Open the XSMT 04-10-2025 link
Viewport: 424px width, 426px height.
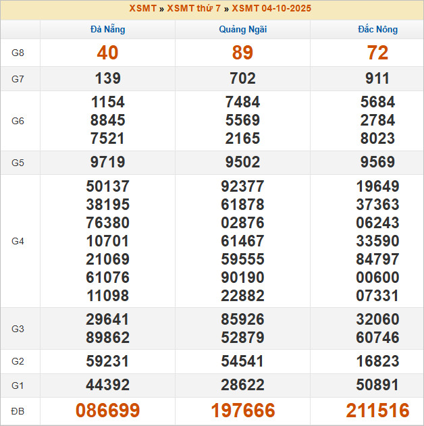coord(271,9)
